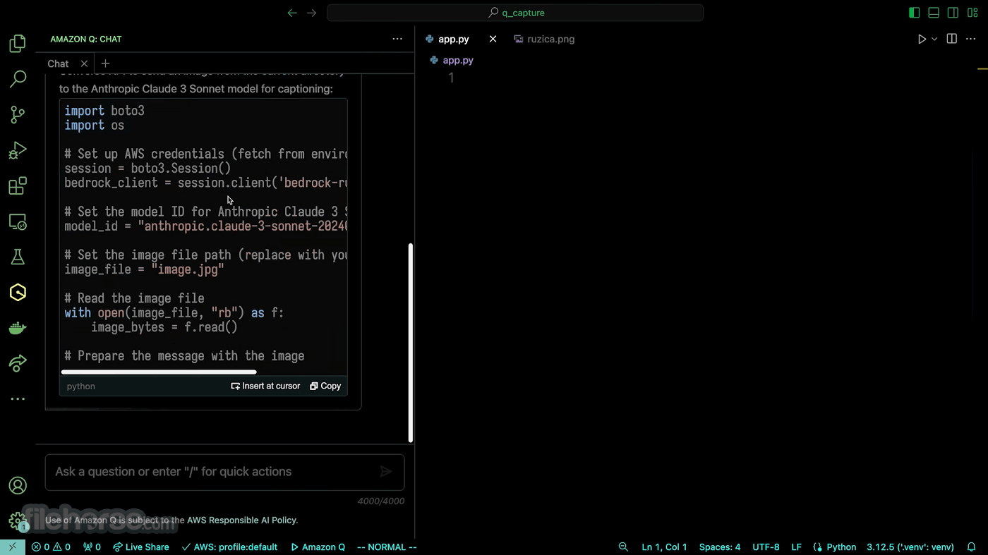Select AWS: profile:default status item
The width and height of the screenshot is (988, 555).
(229, 547)
